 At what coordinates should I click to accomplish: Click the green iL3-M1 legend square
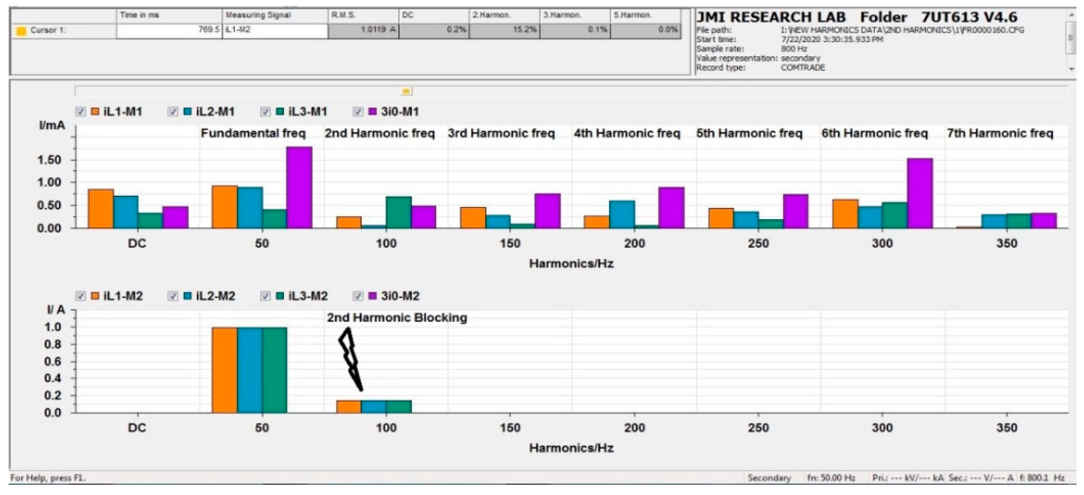coord(280,111)
